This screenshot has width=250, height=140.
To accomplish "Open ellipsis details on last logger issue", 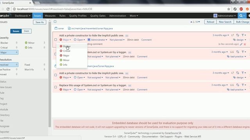I will click(x=130, y=86).
